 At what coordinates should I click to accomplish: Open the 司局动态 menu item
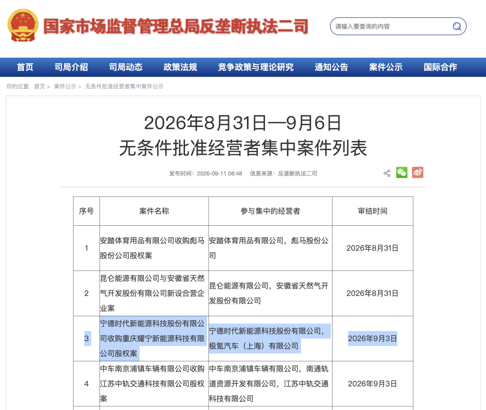[x=126, y=67]
